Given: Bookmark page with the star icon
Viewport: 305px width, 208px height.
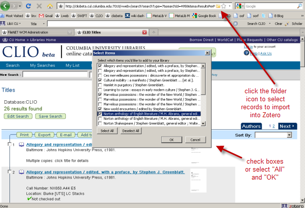Looking at the screenshot, I should tap(224, 6).
